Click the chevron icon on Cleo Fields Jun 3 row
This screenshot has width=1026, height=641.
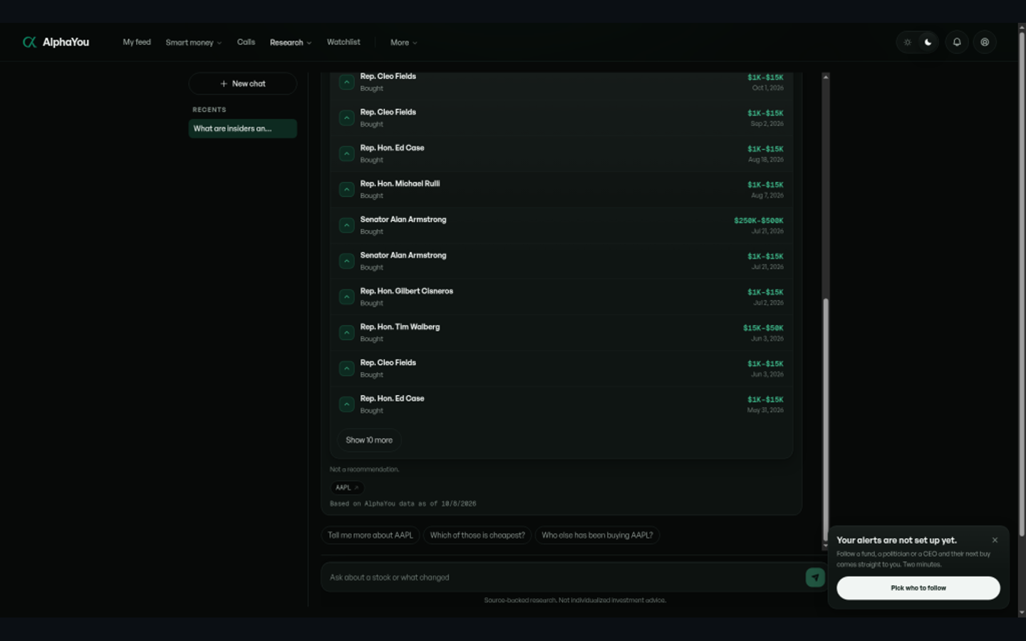click(x=346, y=368)
